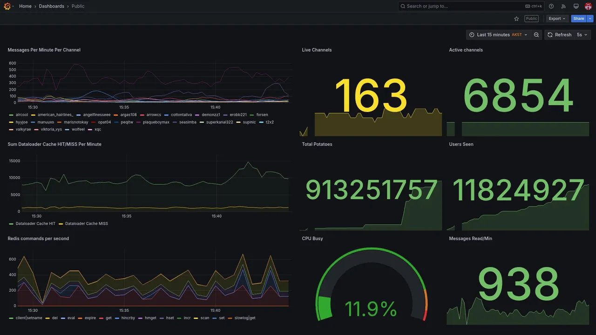Click the monitor icon in top bar
The height and width of the screenshot is (335, 596).
click(x=576, y=6)
